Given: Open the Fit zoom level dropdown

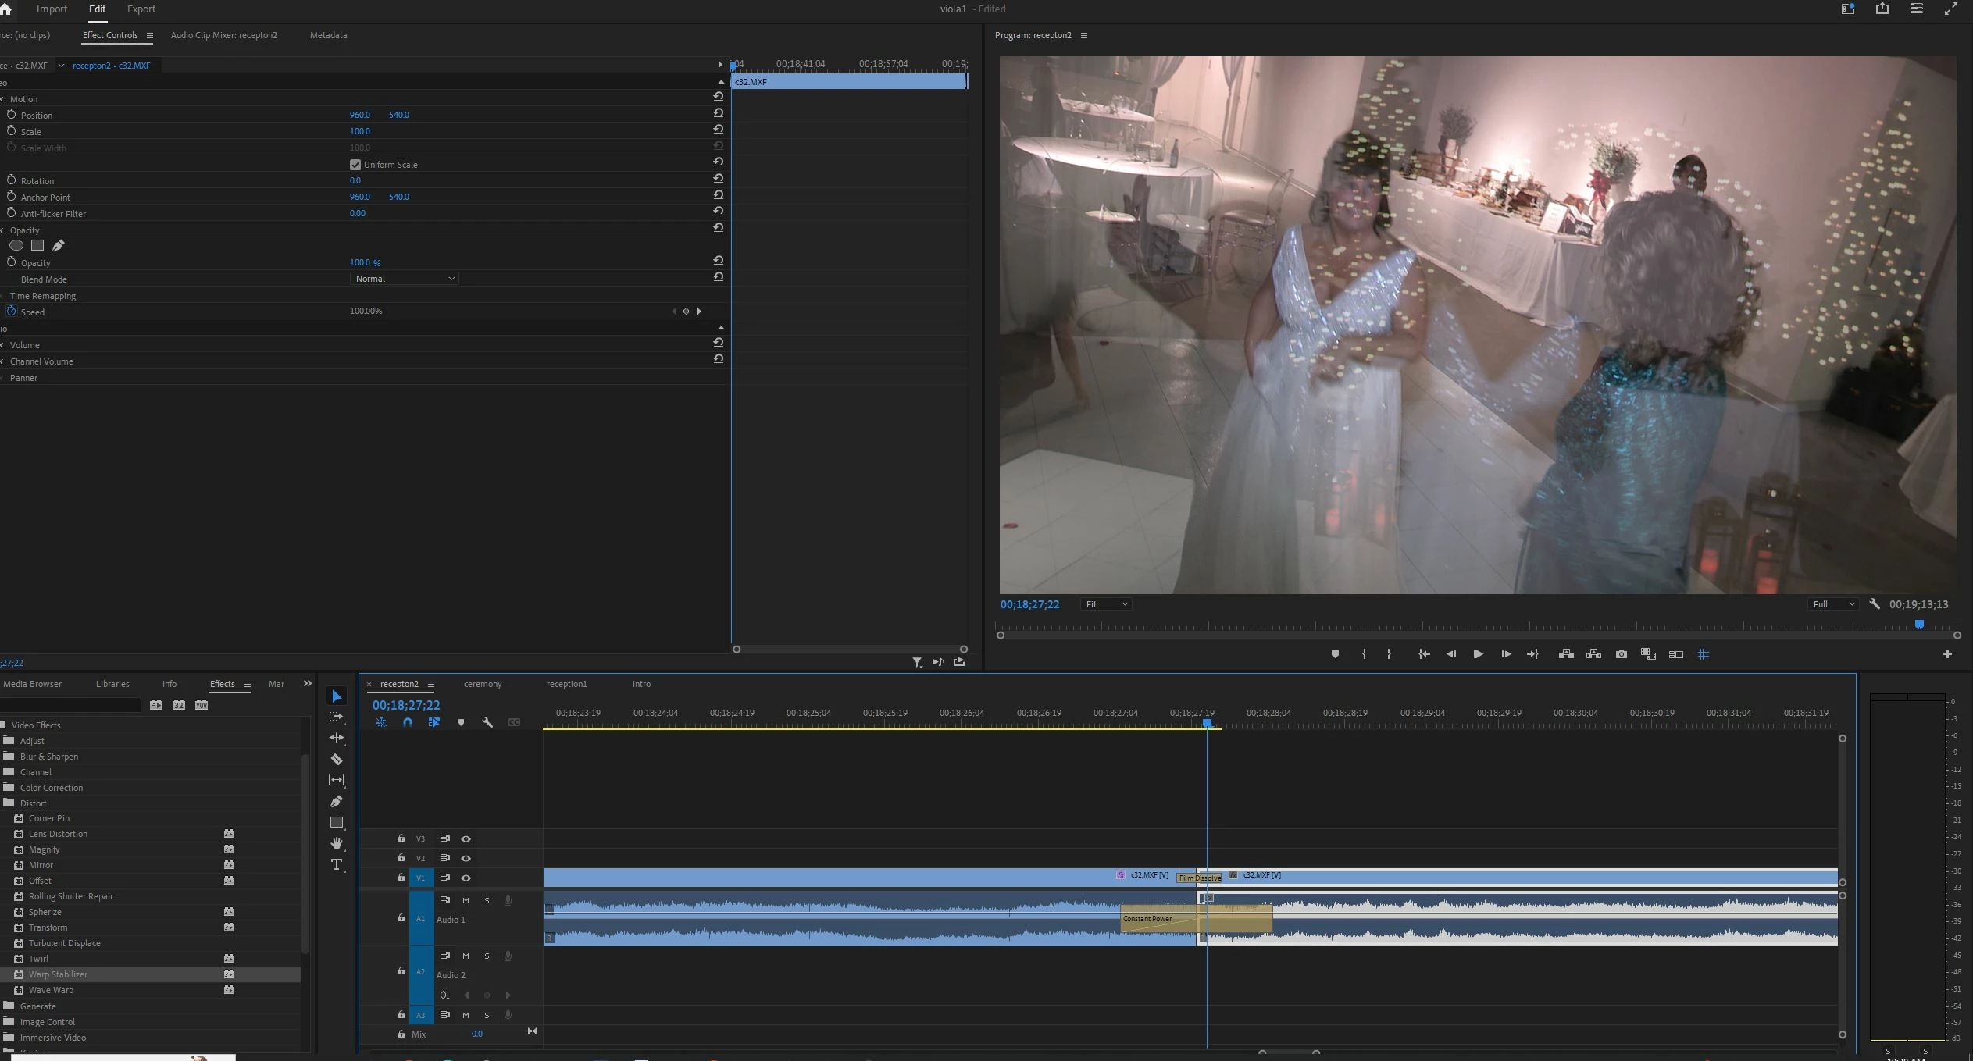Looking at the screenshot, I should (x=1106, y=604).
